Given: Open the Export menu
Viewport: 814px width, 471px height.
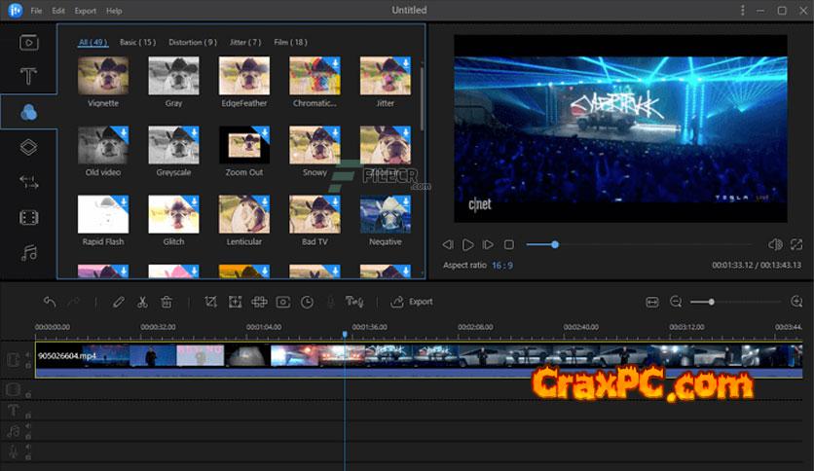Looking at the screenshot, I should 86,11.
